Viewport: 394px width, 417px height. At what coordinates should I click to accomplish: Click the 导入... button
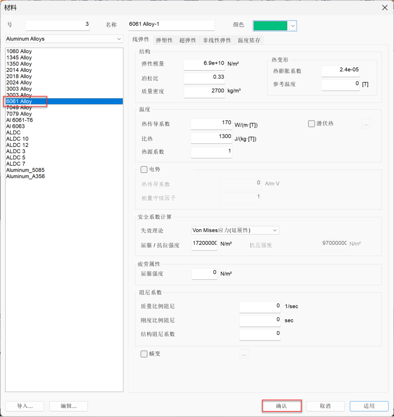[25, 406]
